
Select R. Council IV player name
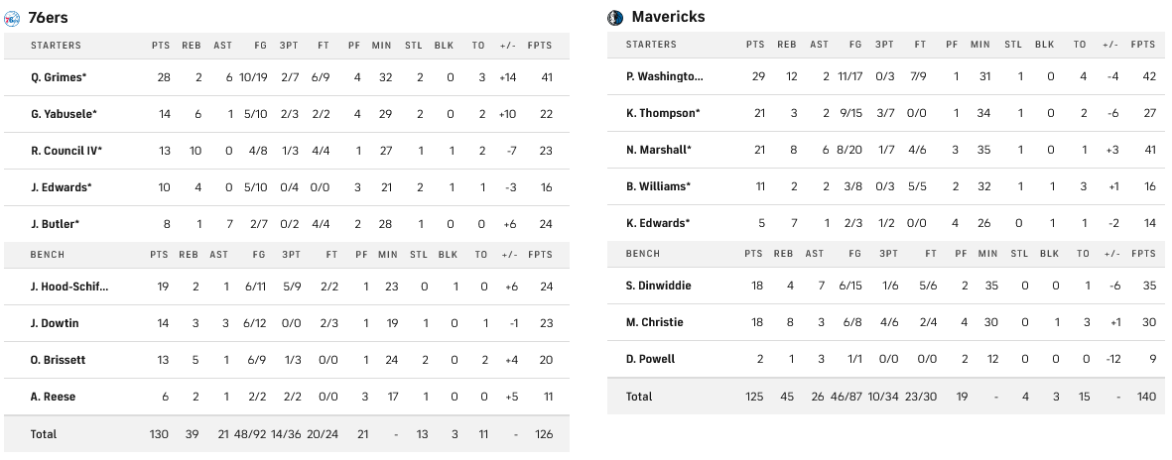[66, 151]
